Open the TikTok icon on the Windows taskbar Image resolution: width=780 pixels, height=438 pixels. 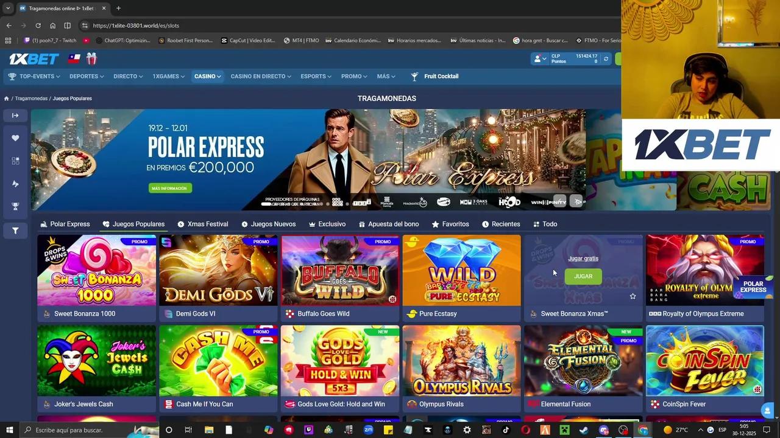[x=506, y=430]
